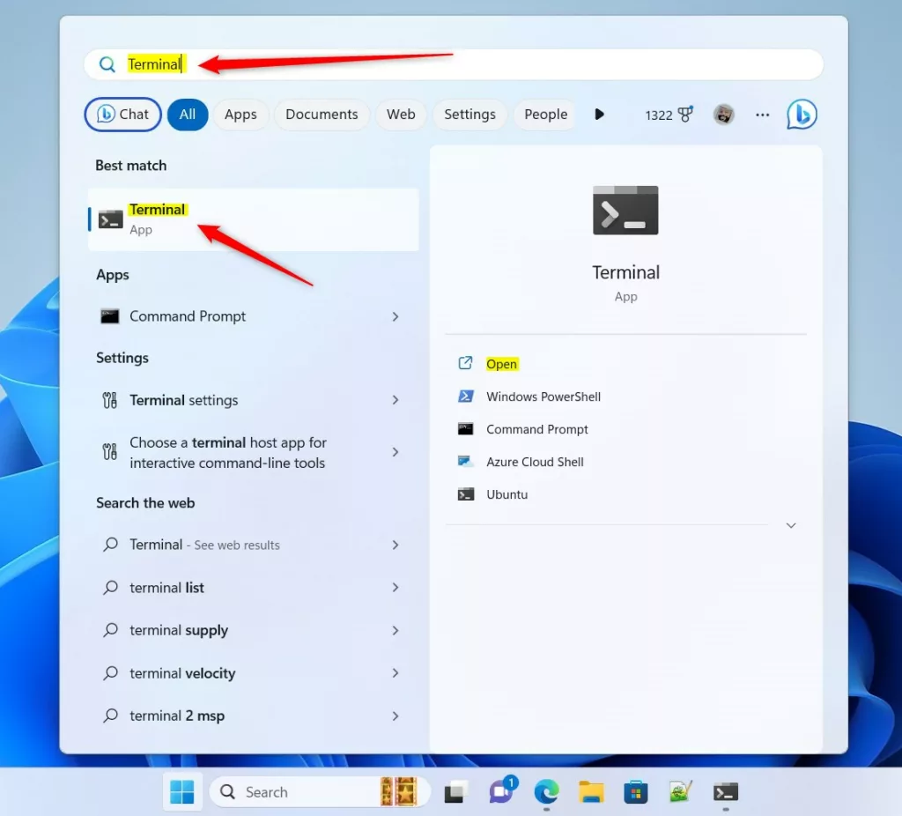
Task: Switch to the Documents filter tab
Action: pos(322,115)
